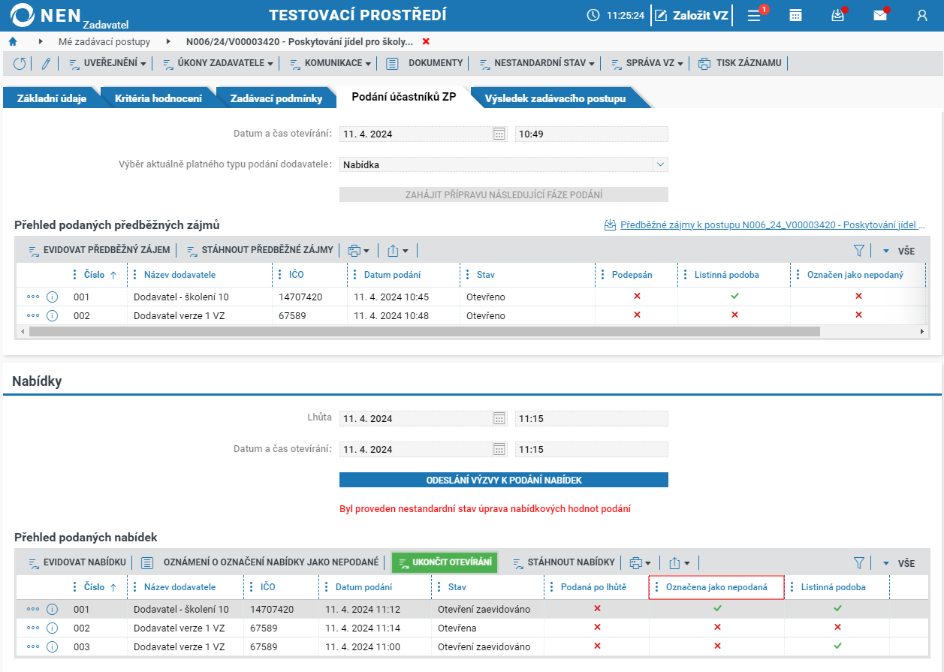
Task: Open info icon for preliminary interest 002
Action: [52, 315]
